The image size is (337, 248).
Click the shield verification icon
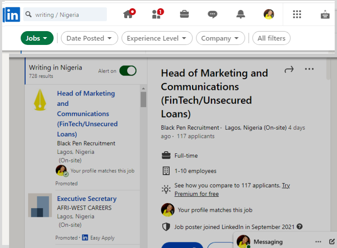166,227
